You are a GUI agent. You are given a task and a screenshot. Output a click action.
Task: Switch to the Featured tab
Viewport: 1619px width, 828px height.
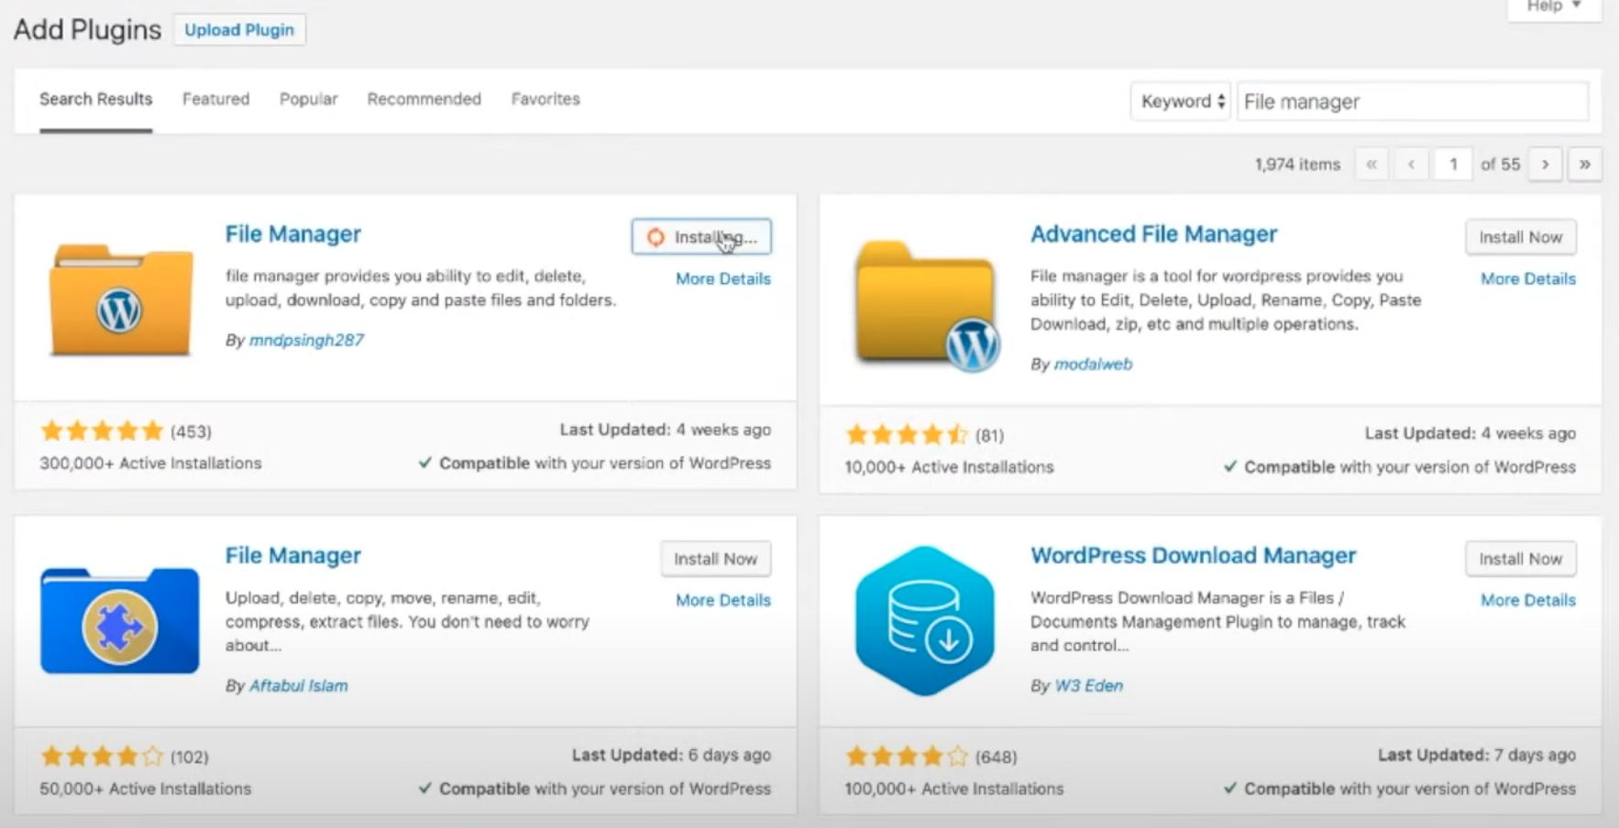pyautogui.click(x=215, y=99)
